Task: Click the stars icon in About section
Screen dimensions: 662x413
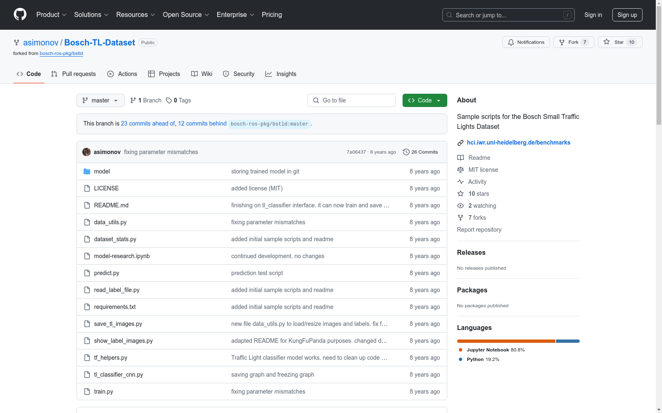Action: tap(461, 194)
